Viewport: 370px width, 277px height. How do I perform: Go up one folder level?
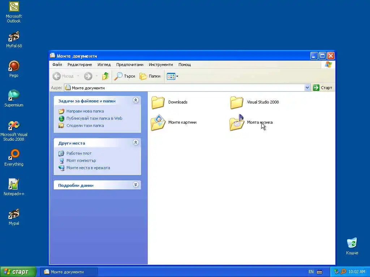pyautogui.click(x=106, y=76)
